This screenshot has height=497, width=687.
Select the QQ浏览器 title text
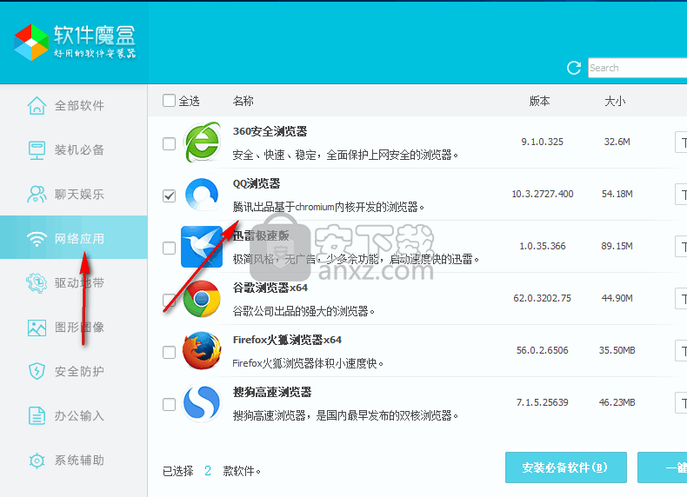pyautogui.click(x=257, y=183)
